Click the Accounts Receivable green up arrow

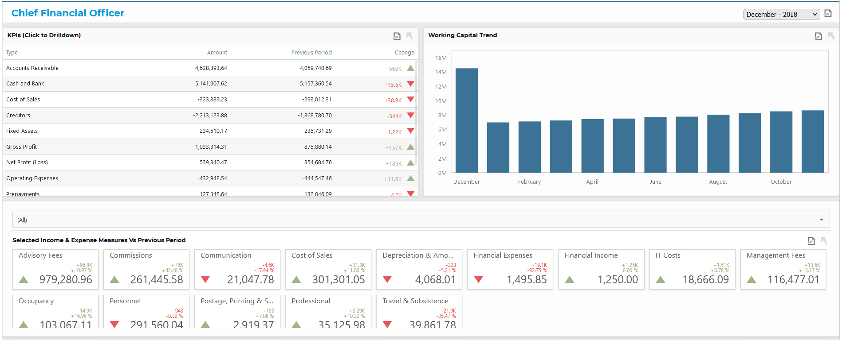click(411, 68)
